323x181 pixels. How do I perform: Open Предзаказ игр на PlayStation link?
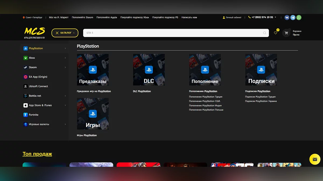pos(94,91)
